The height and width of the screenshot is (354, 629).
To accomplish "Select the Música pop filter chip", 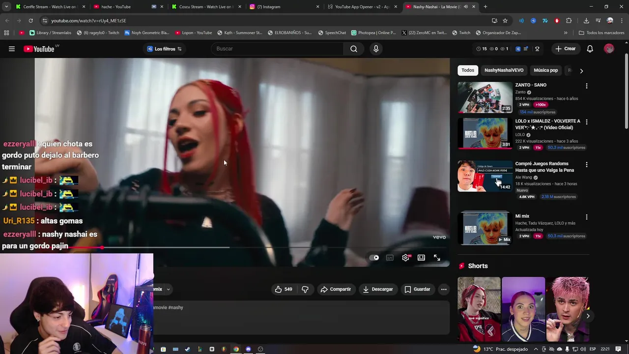I will [545, 70].
